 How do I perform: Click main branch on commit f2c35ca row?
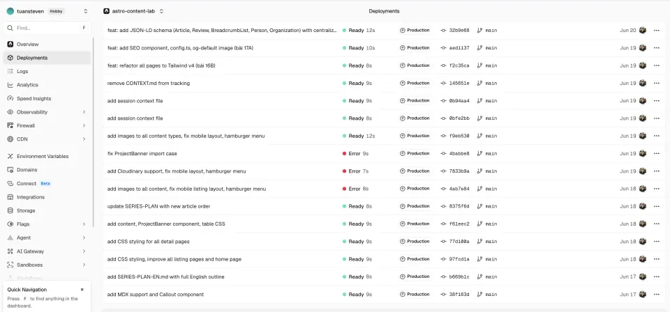coord(487,65)
